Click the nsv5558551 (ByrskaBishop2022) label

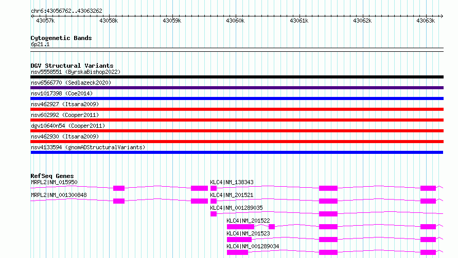pos(76,72)
